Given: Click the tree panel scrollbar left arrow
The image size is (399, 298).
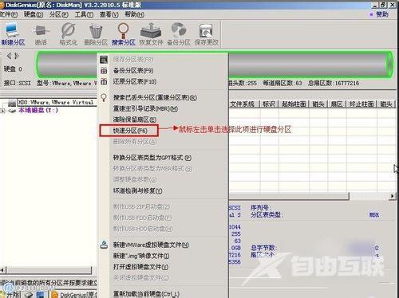Looking at the screenshot, I should [x=2, y=270].
